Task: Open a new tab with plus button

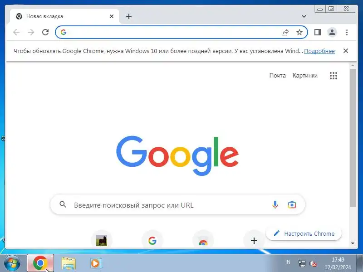Action: (129, 16)
